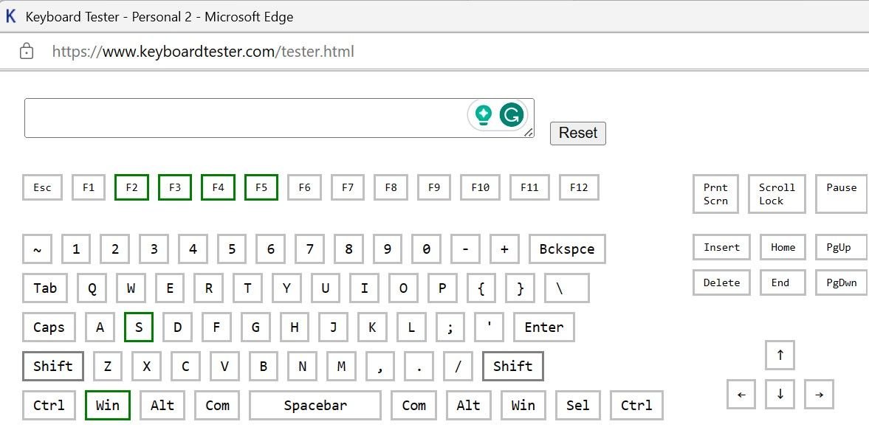Click the page URL in address bar
The width and height of the screenshot is (869, 430).
[x=203, y=52]
